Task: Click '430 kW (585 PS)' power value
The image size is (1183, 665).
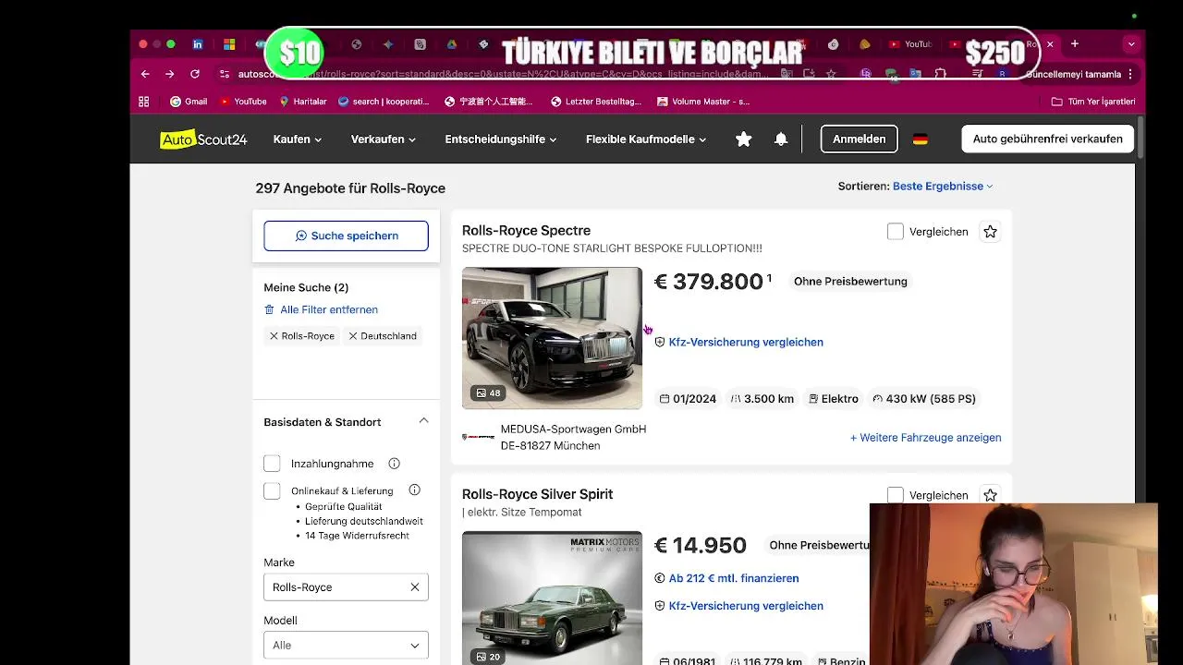Action: 924,399
